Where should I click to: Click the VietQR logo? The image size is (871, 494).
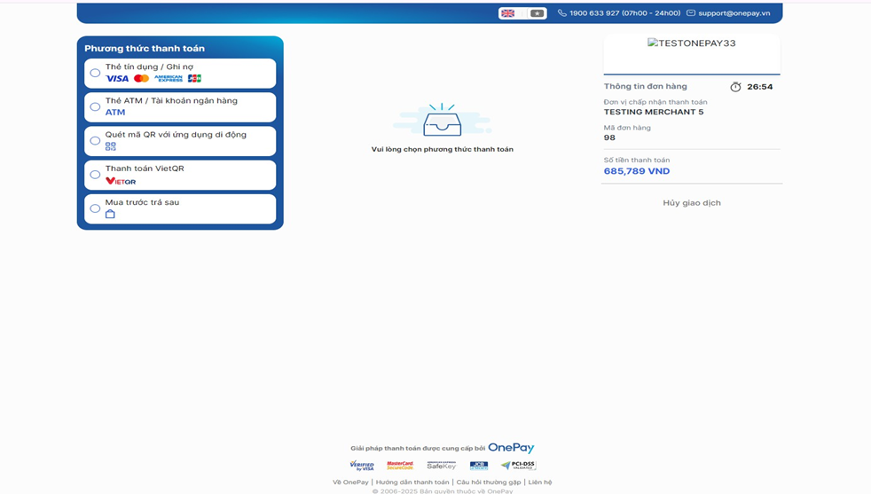[x=121, y=181]
